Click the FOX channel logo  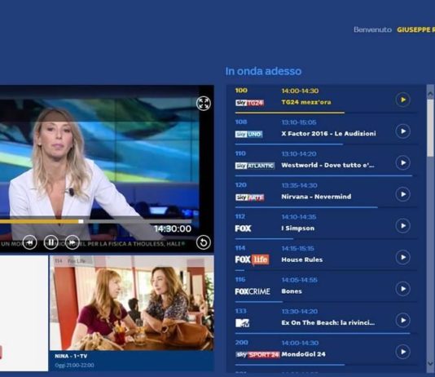pyautogui.click(x=243, y=228)
